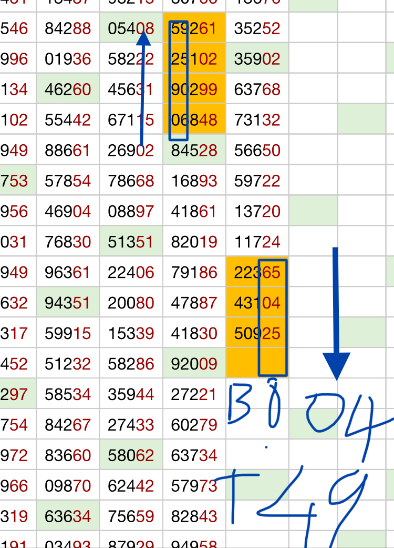Screen dimensions: 394x548
Task: Select the green cell 84528
Action: (194, 149)
